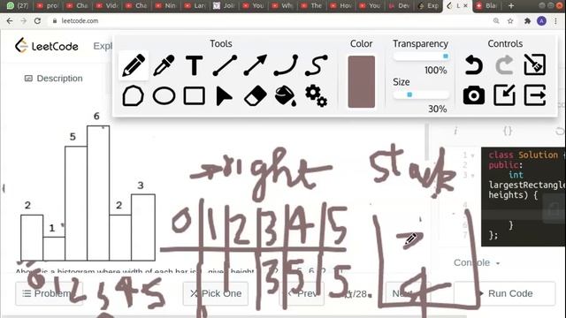Image resolution: width=566 pixels, height=318 pixels.
Task: Click the Run Code button
Action: pyautogui.click(x=504, y=293)
